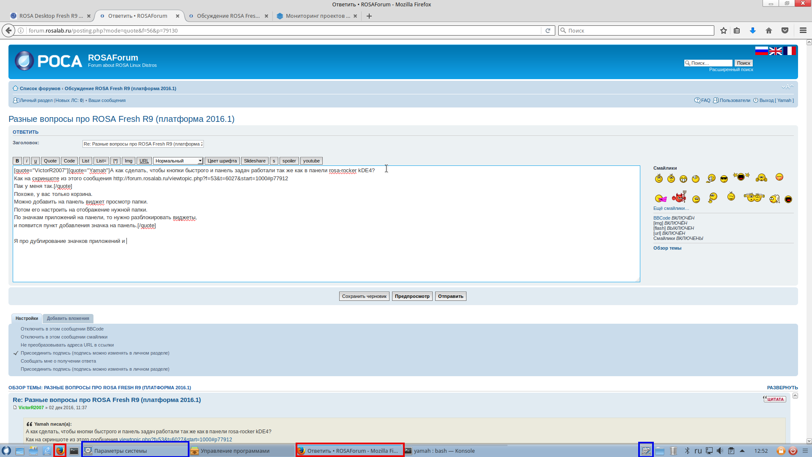Insert the red devil smiley

pyautogui.click(x=679, y=197)
